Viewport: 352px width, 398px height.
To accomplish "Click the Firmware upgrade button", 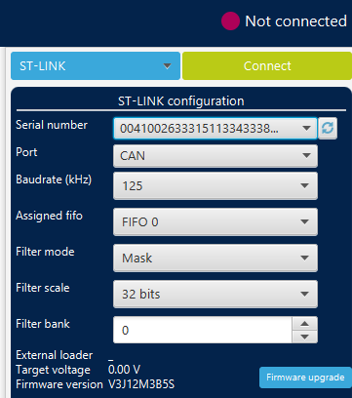I will pyautogui.click(x=305, y=378).
